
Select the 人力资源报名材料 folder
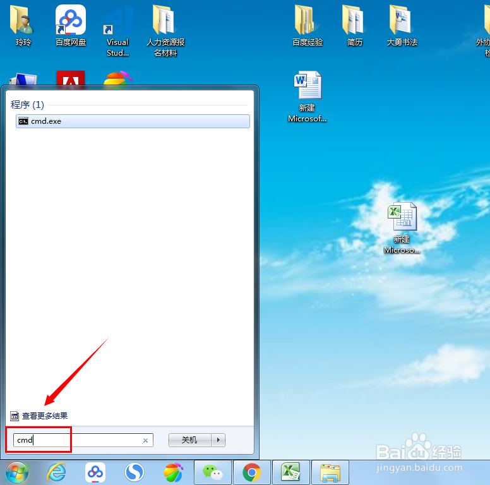pyautogui.click(x=165, y=30)
